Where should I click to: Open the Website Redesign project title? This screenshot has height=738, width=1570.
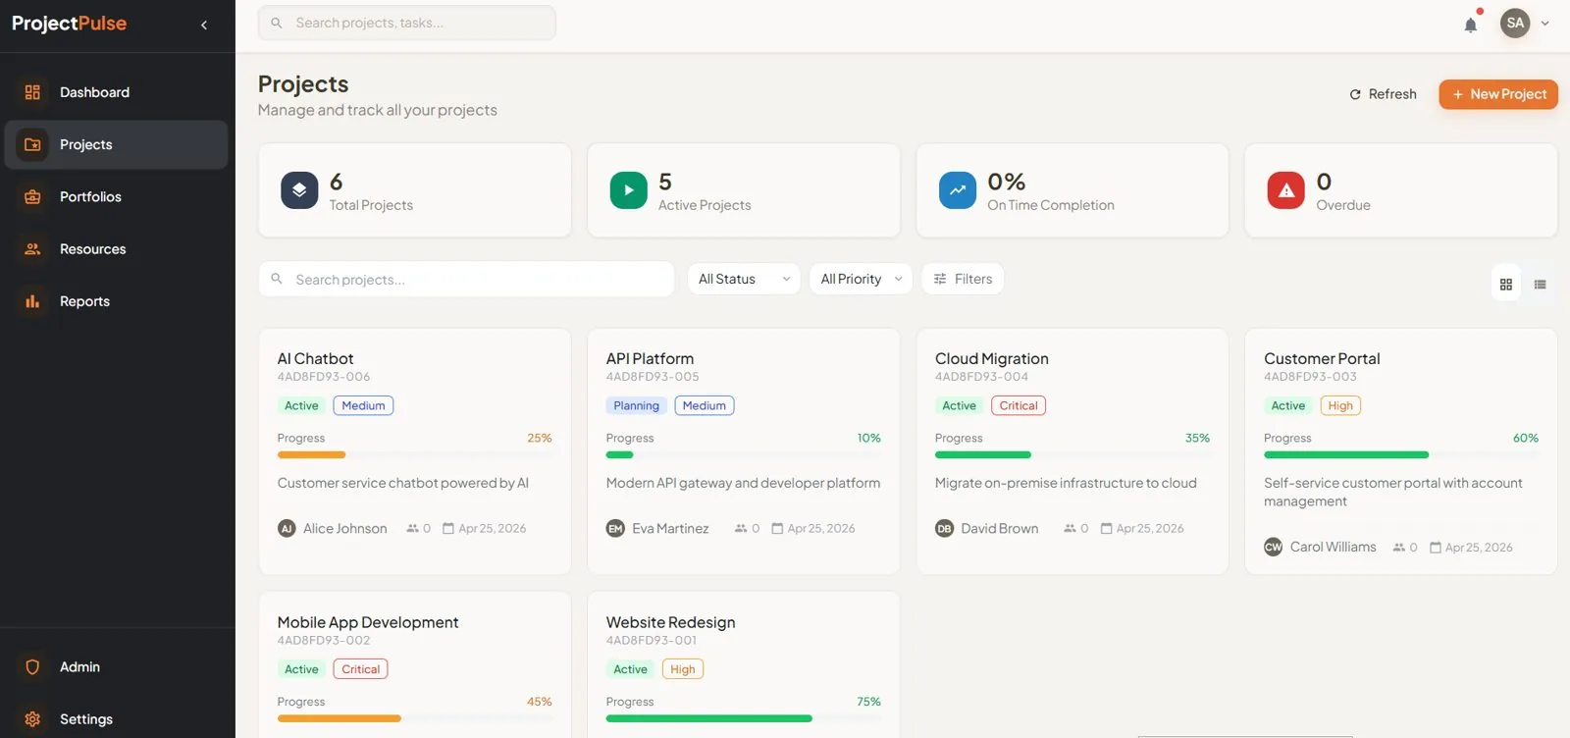pyautogui.click(x=670, y=622)
